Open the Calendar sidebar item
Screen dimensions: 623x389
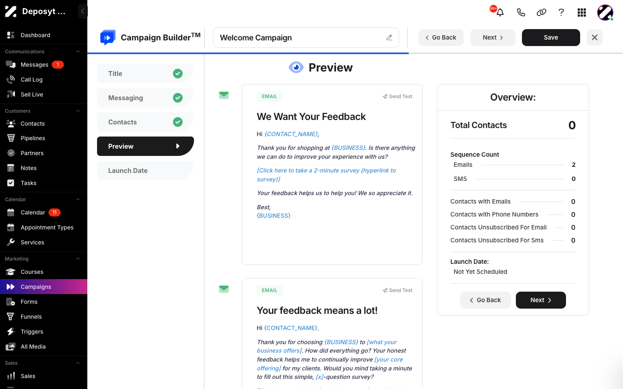[44, 212]
